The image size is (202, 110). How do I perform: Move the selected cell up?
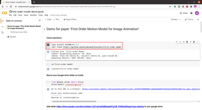(177, 42)
